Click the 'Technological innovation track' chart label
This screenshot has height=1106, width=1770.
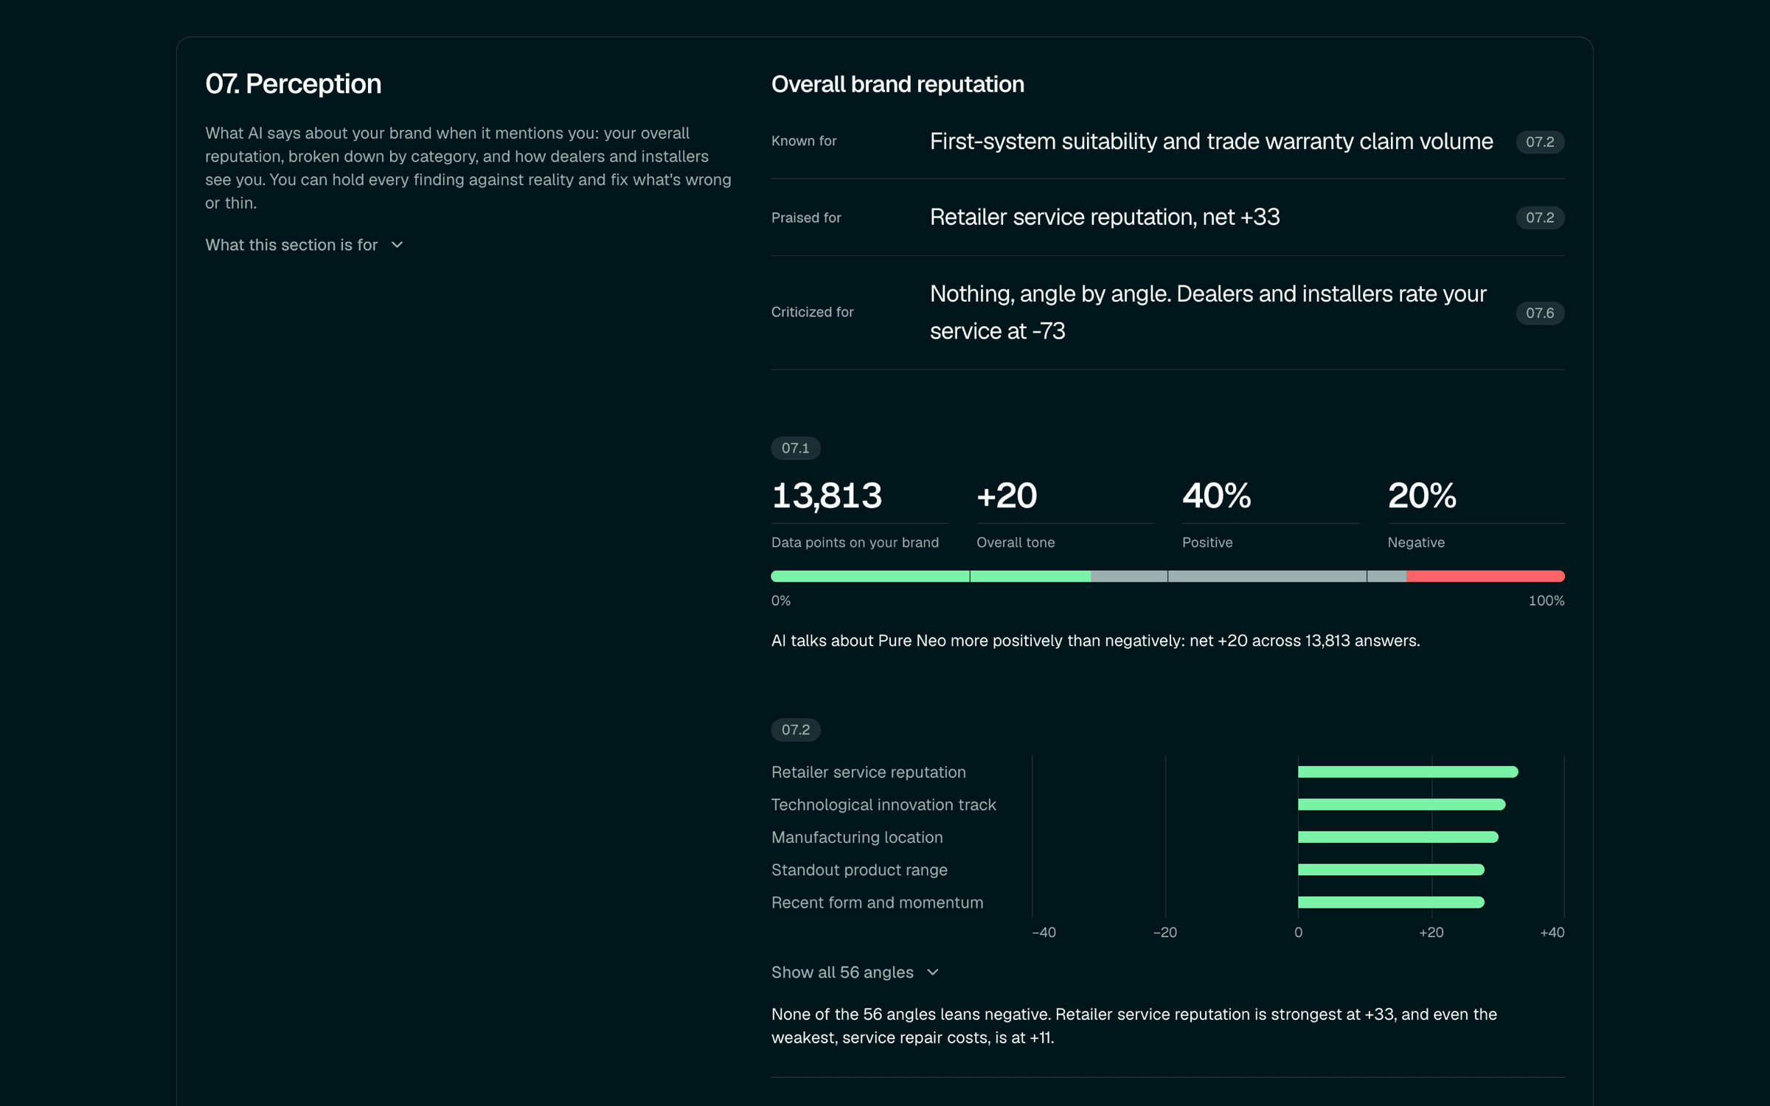884,804
